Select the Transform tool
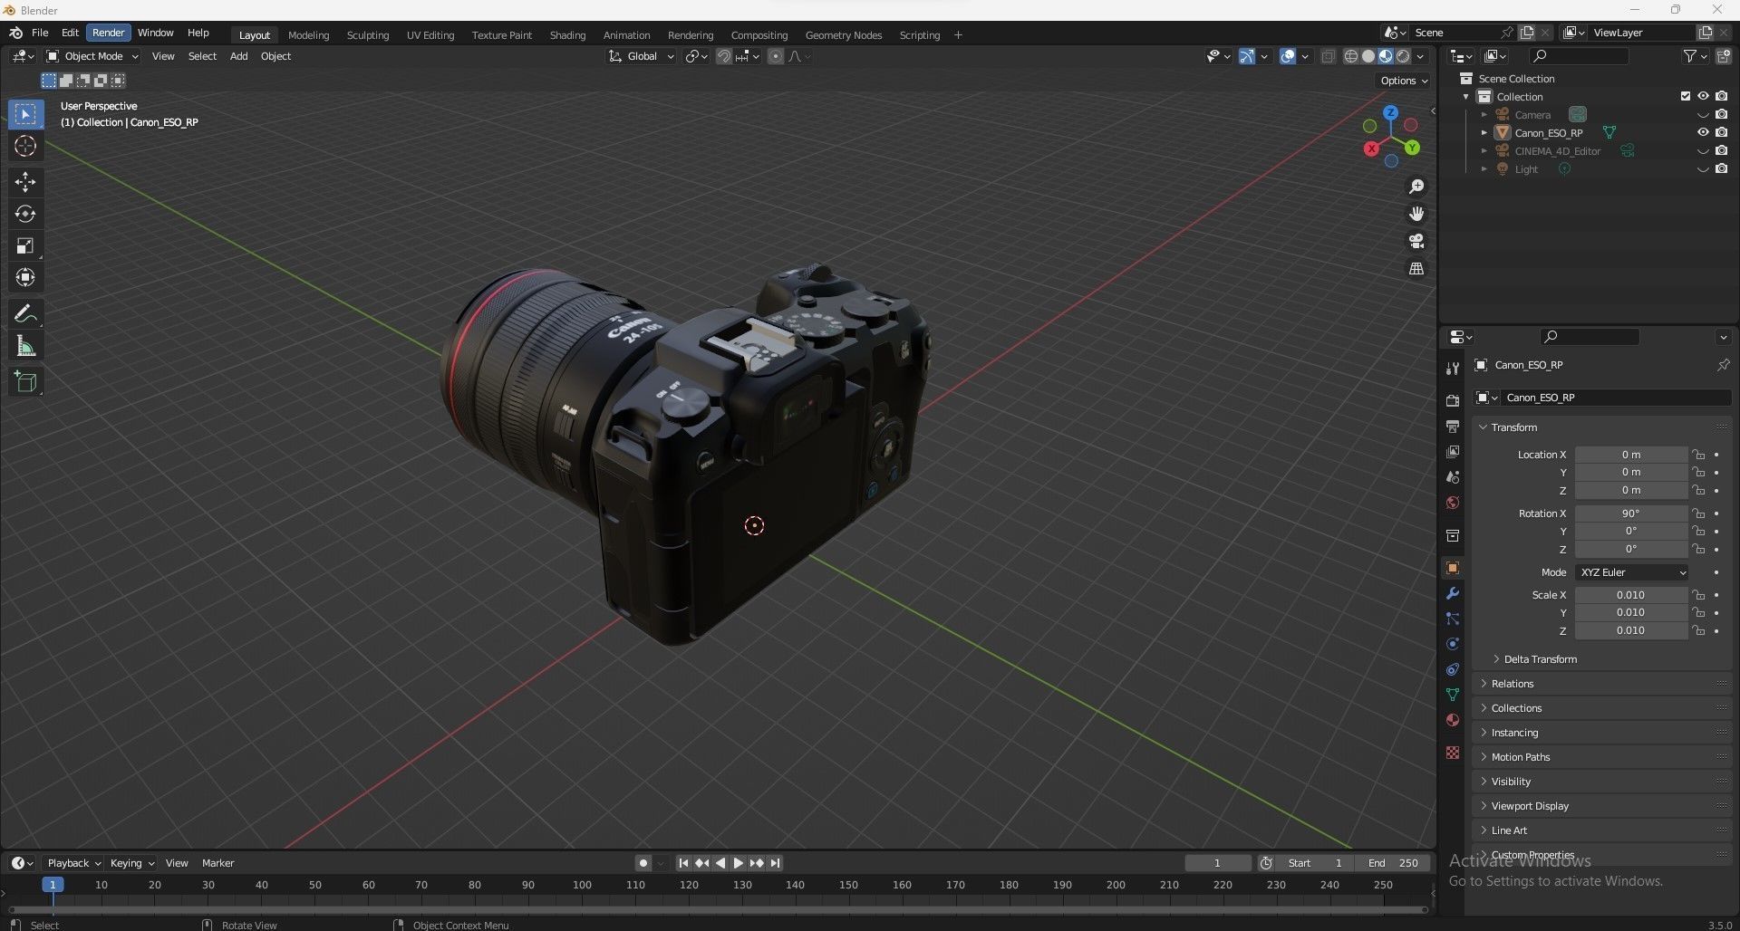 [25, 277]
